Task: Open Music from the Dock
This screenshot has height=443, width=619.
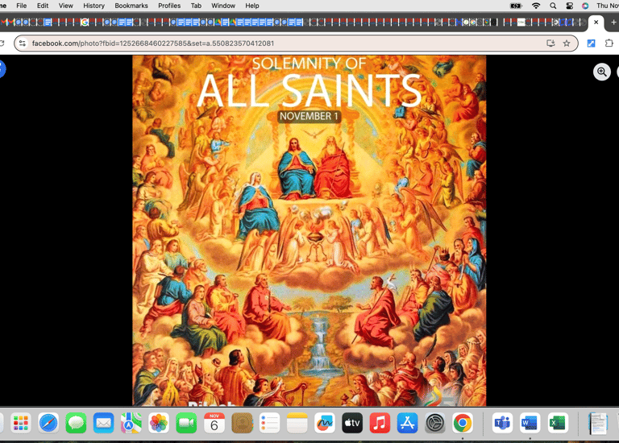Action: coord(380,423)
